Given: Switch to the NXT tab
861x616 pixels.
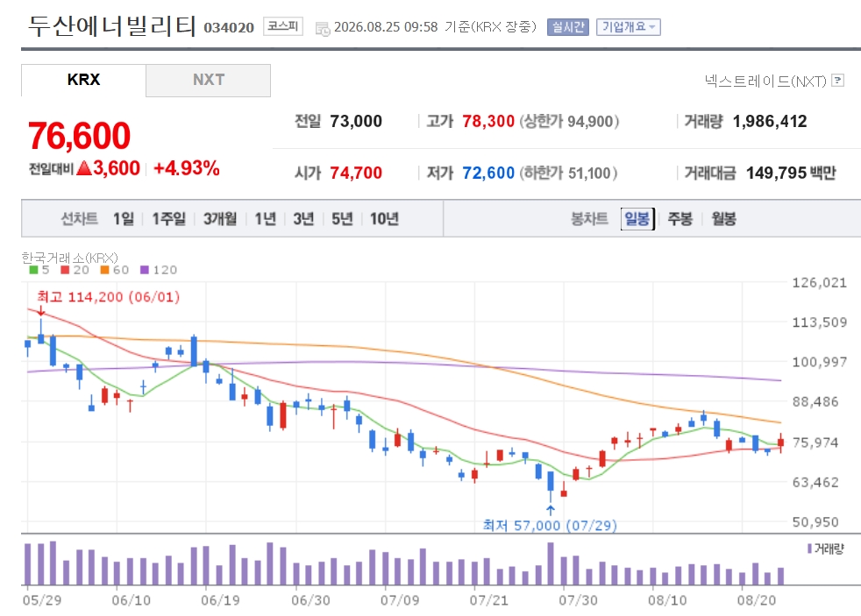Looking at the screenshot, I should [208, 80].
